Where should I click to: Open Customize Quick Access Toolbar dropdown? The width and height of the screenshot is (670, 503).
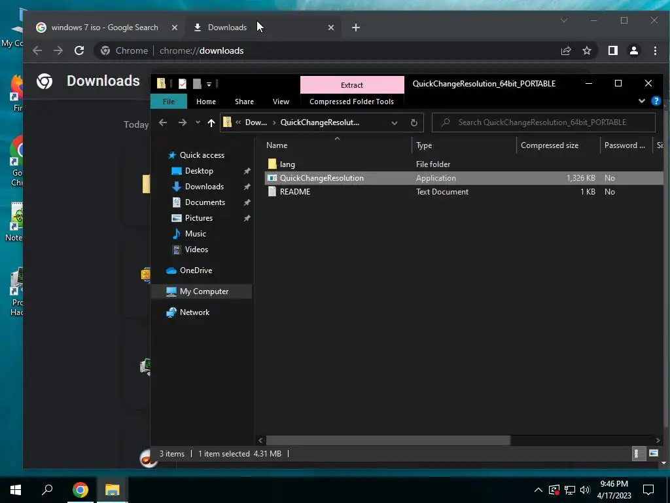209,84
